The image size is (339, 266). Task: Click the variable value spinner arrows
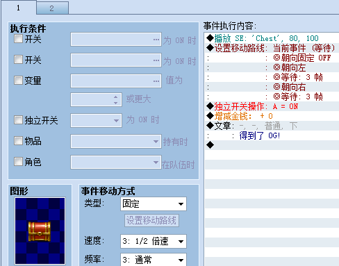[116, 99]
